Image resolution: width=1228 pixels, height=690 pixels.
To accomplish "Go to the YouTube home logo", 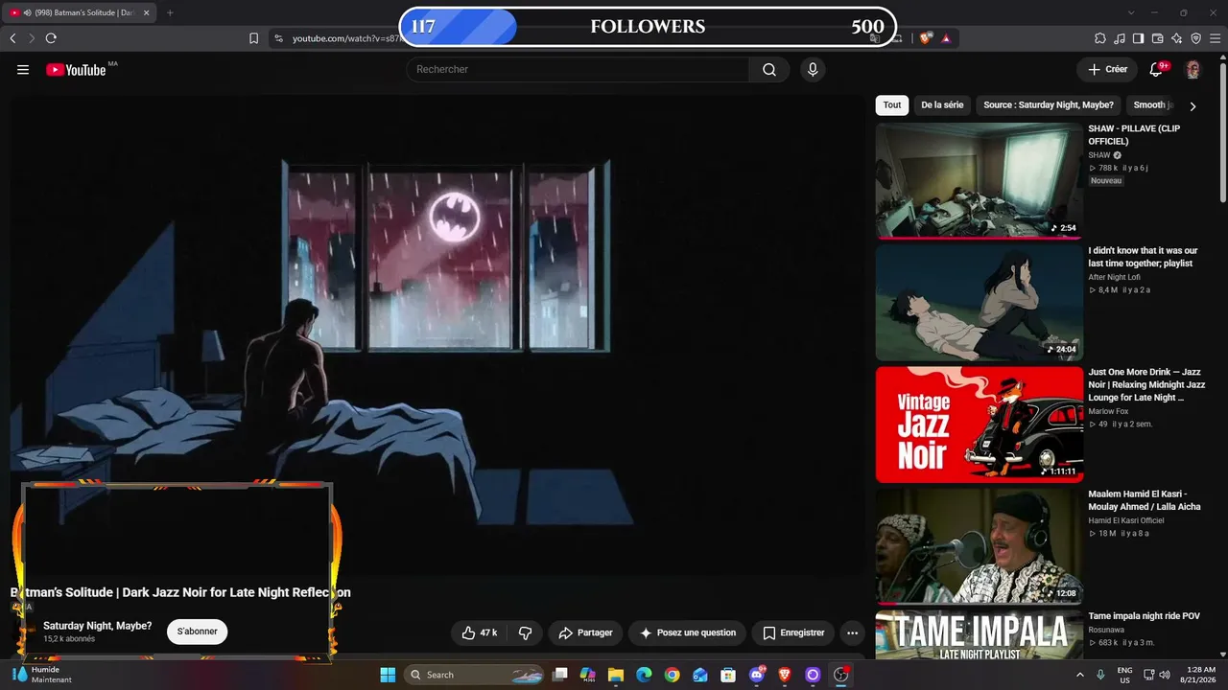I will [x=76, y=70].
